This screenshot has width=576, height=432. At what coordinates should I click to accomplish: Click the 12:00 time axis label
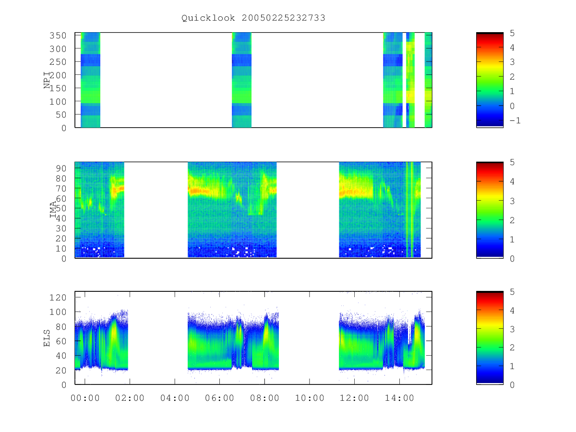tap(354, 397)
